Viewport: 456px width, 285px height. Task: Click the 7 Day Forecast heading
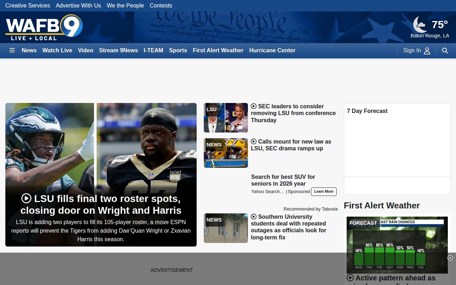(x=367, y=111)
